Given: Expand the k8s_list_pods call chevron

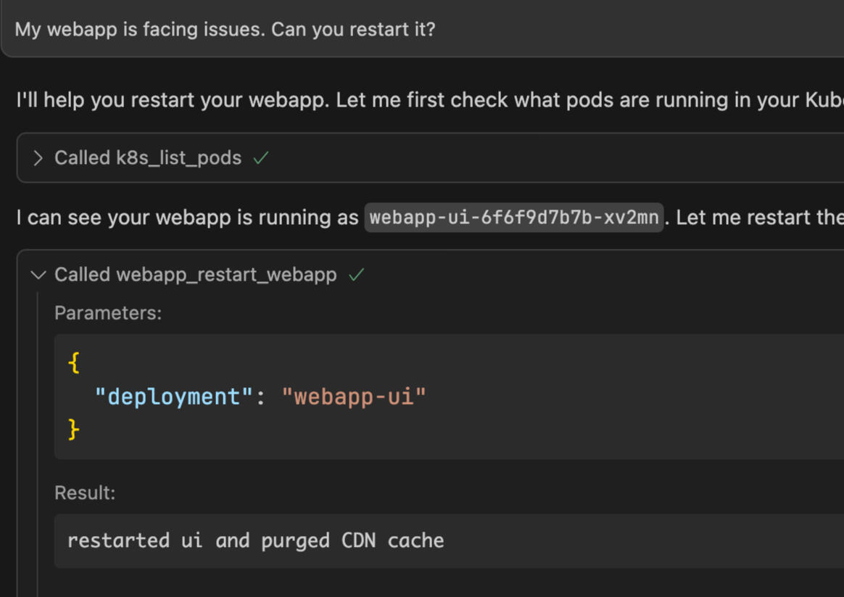Looking at the screenshot, I should (x=38, y=158).
